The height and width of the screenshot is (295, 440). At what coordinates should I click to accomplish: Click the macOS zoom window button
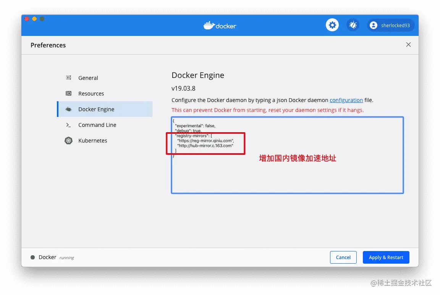[x=42, y=19]
